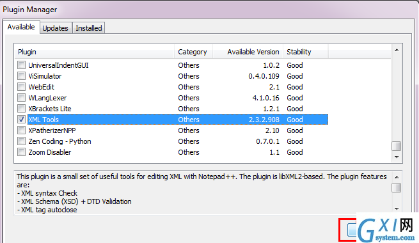The width and height of the screenshot is (419, 243).
Task: Click version 0.7.0.1 of Zen Coding
Action: pos(267,141)
